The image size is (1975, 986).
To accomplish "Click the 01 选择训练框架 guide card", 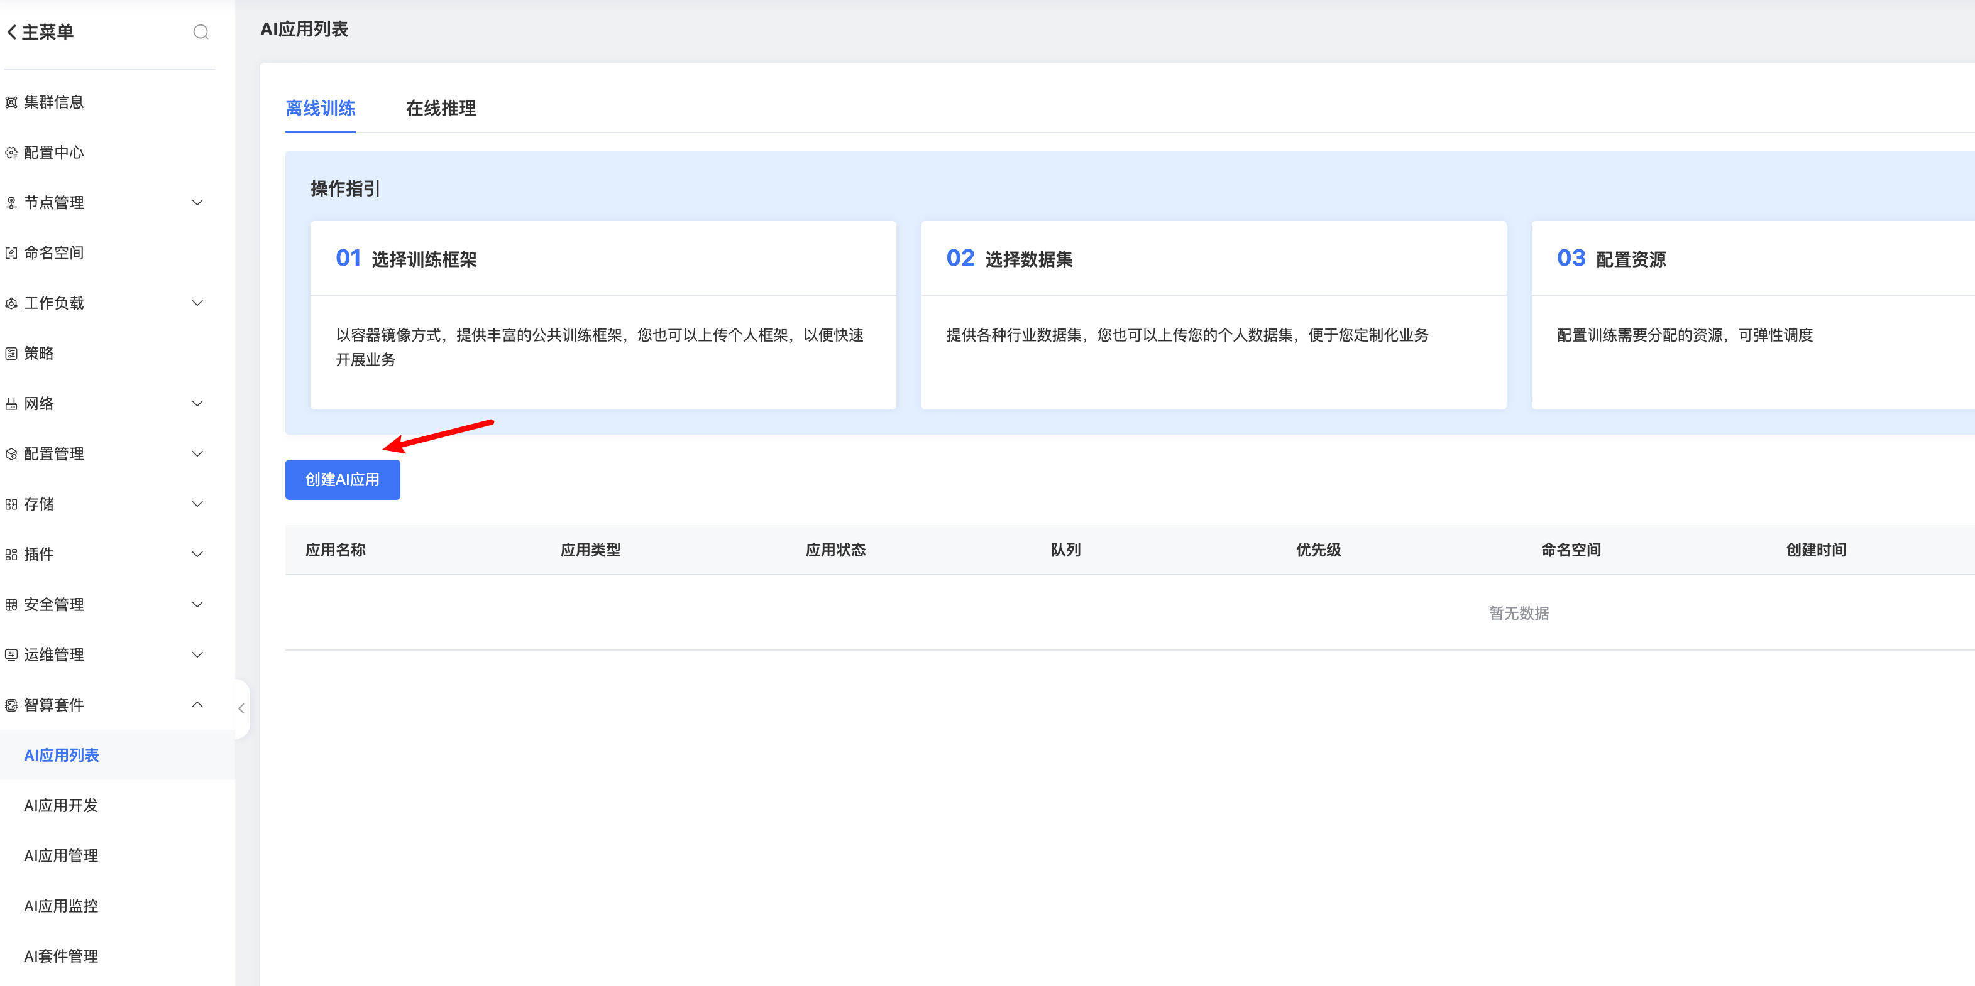I will 603,315.
